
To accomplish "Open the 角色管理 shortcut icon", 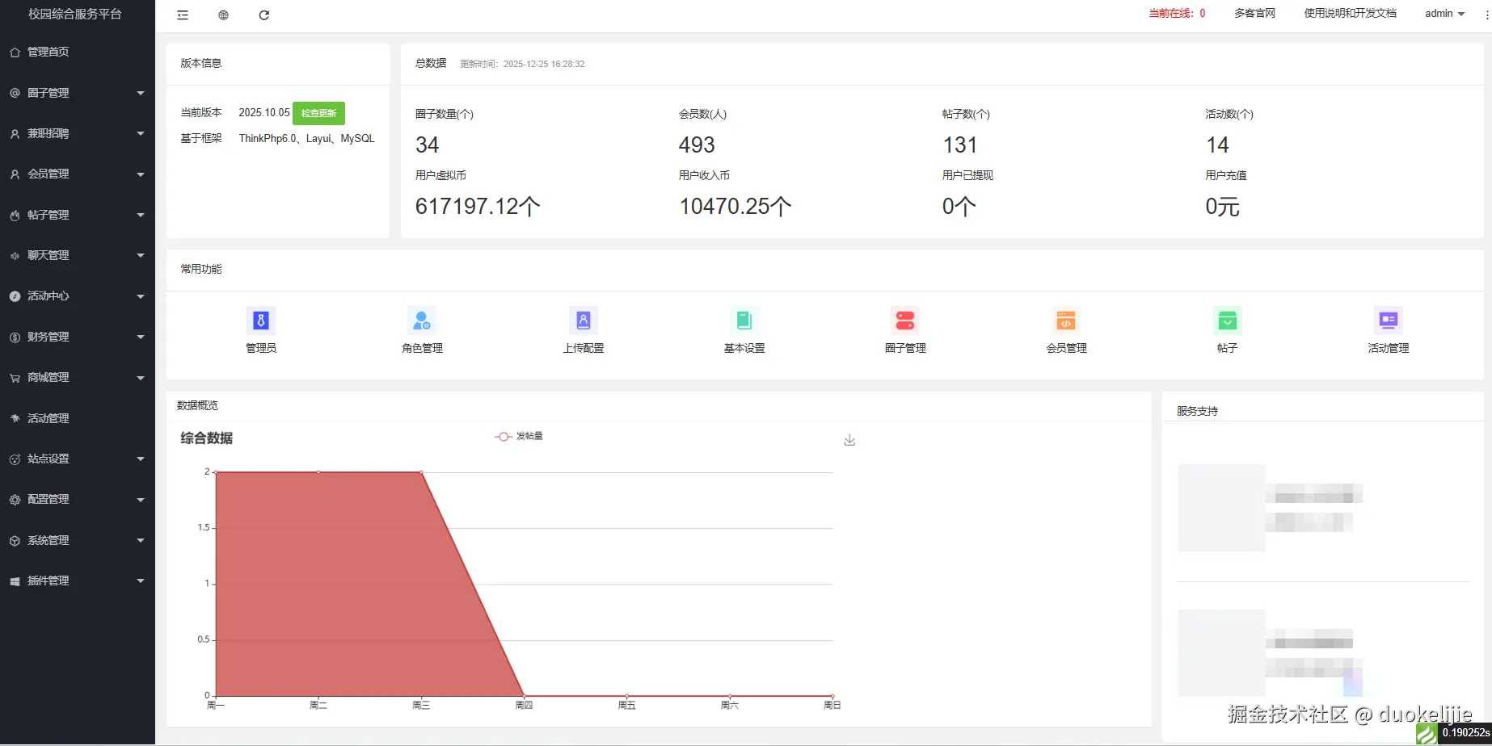I will 422,321.
